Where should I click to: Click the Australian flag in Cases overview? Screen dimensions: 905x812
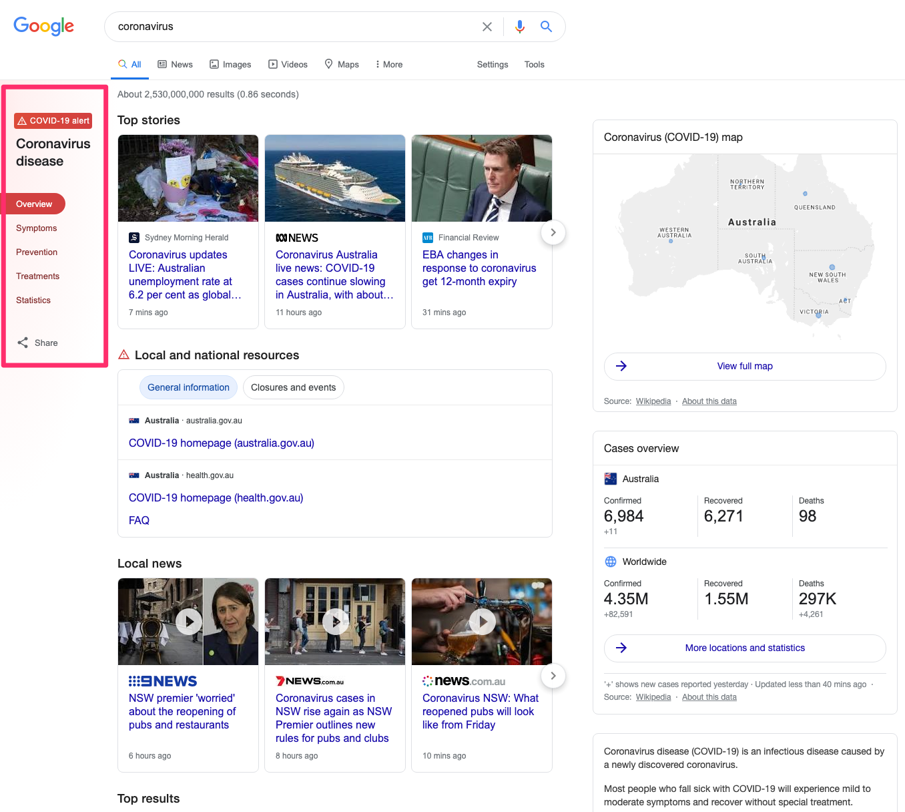(x=611, y=479)
